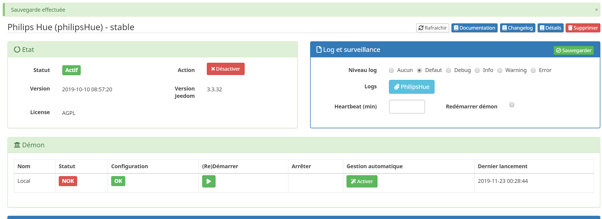This screenshot has width=602, height=219.
Task: Open the plugin Détails
Action: coord(551,28)
